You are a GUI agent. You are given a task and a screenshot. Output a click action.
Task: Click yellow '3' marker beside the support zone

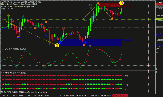[x=57, y=45]
